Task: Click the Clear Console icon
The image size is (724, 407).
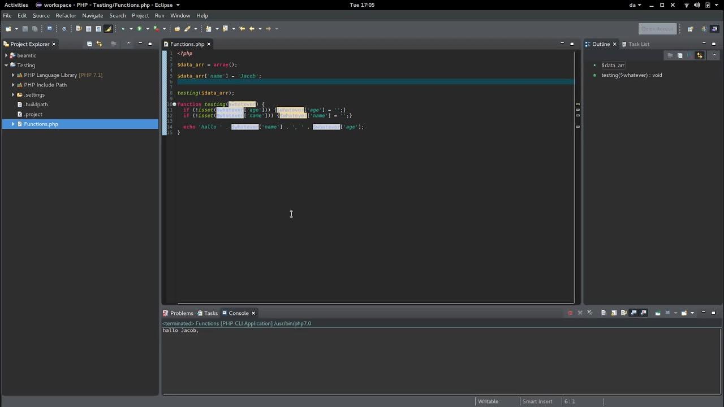Action: tap(604, 313)
